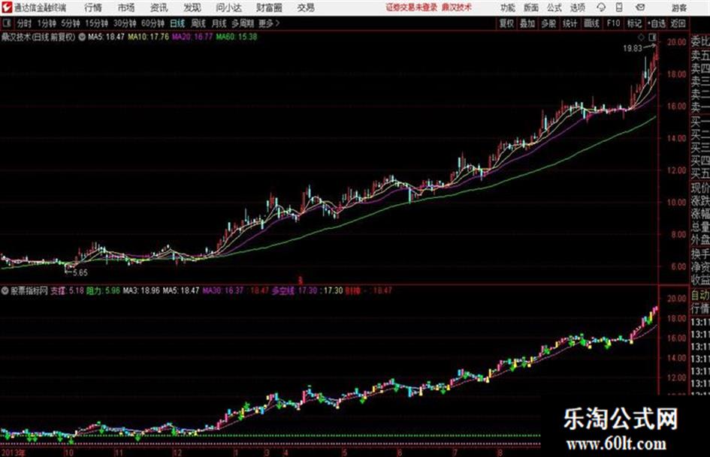The height and width of the screenshot is (457, 710).
Task: Toggle the side panel icon beside the diamond
Action: click(652, 37)
